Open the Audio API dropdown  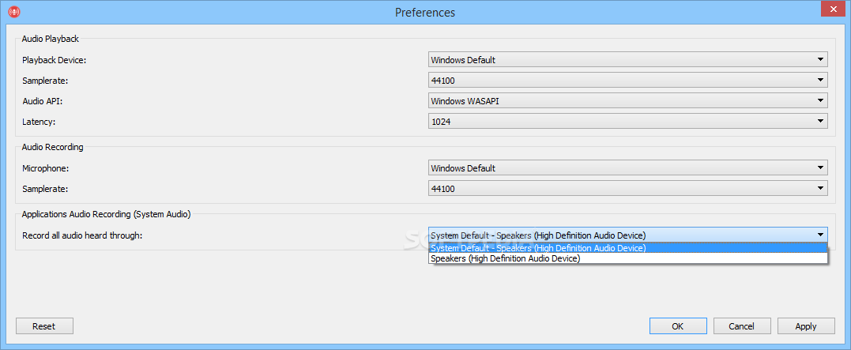pos(628,101)
